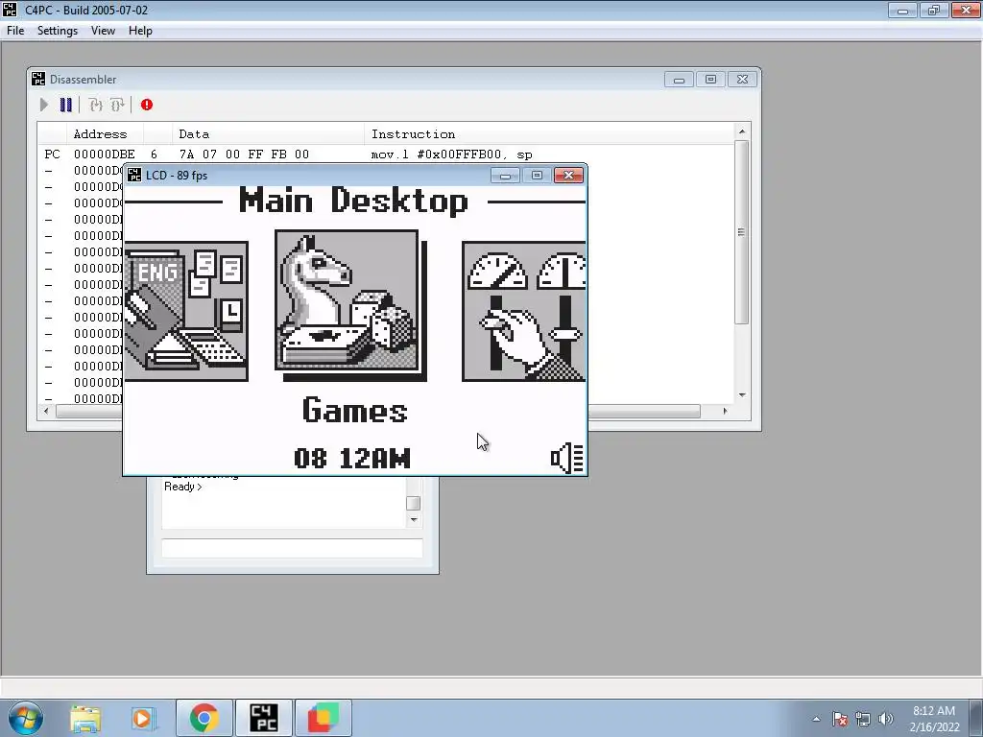This screenshot has height=737, width=983.
Task: Click the instruction mov.l #0x00FFFB00, sp
Action: [x=451, y=155]
